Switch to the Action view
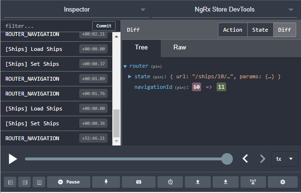 [233, 30]
